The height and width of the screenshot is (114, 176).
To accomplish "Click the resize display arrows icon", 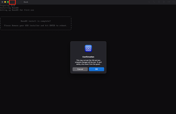I will pos(154,2).
